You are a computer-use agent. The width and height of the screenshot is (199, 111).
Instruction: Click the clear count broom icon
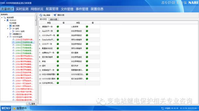55,15
